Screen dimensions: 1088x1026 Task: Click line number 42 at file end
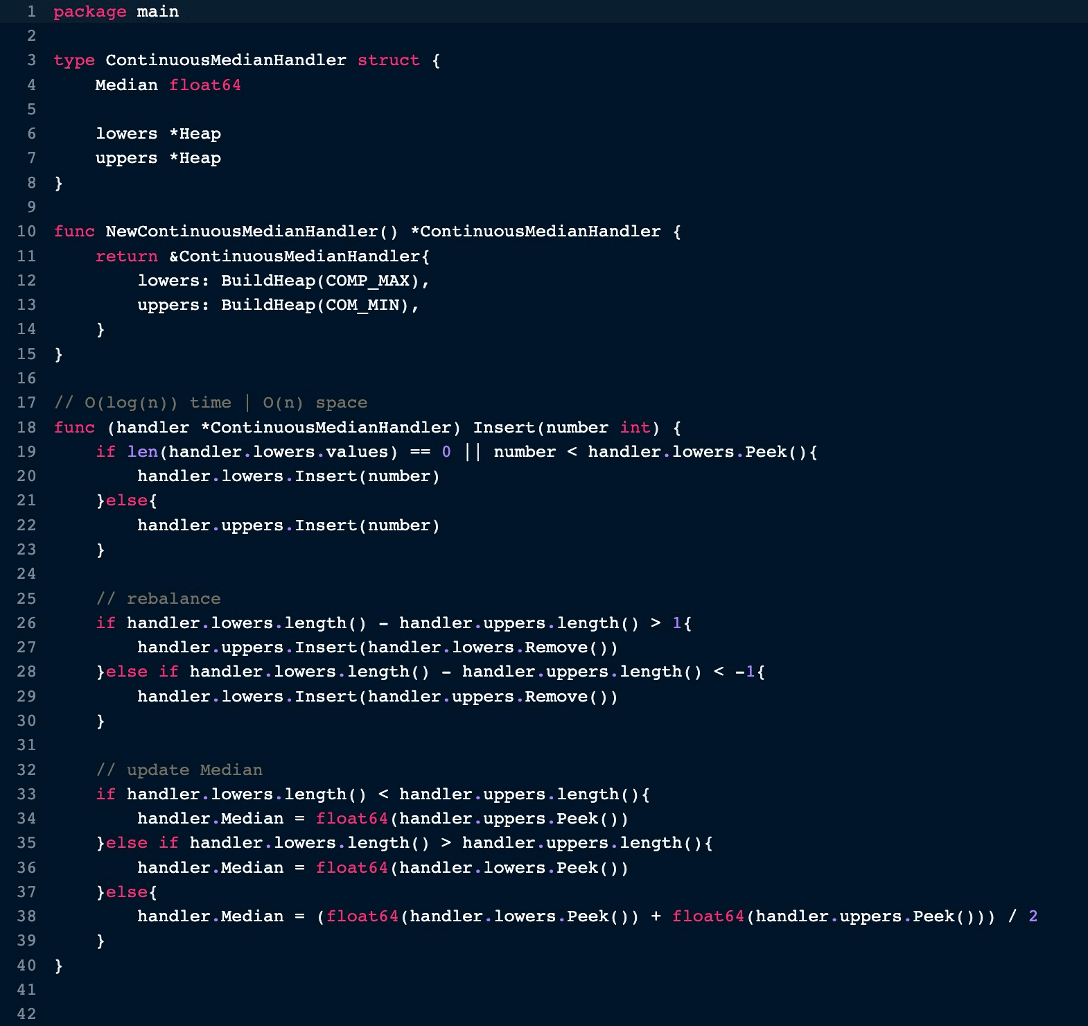coord(26,1014)
